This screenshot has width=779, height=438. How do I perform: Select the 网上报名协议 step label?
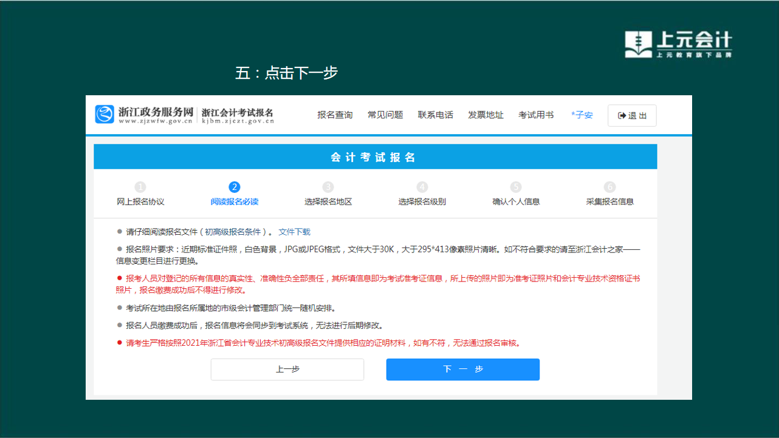pyautogui.click(x=140, y=202)
